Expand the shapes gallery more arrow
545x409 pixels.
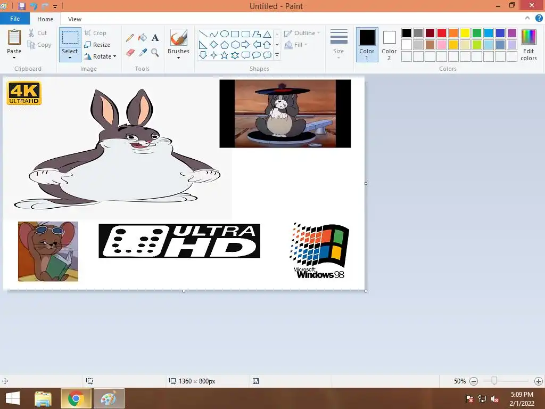[277, 55]
